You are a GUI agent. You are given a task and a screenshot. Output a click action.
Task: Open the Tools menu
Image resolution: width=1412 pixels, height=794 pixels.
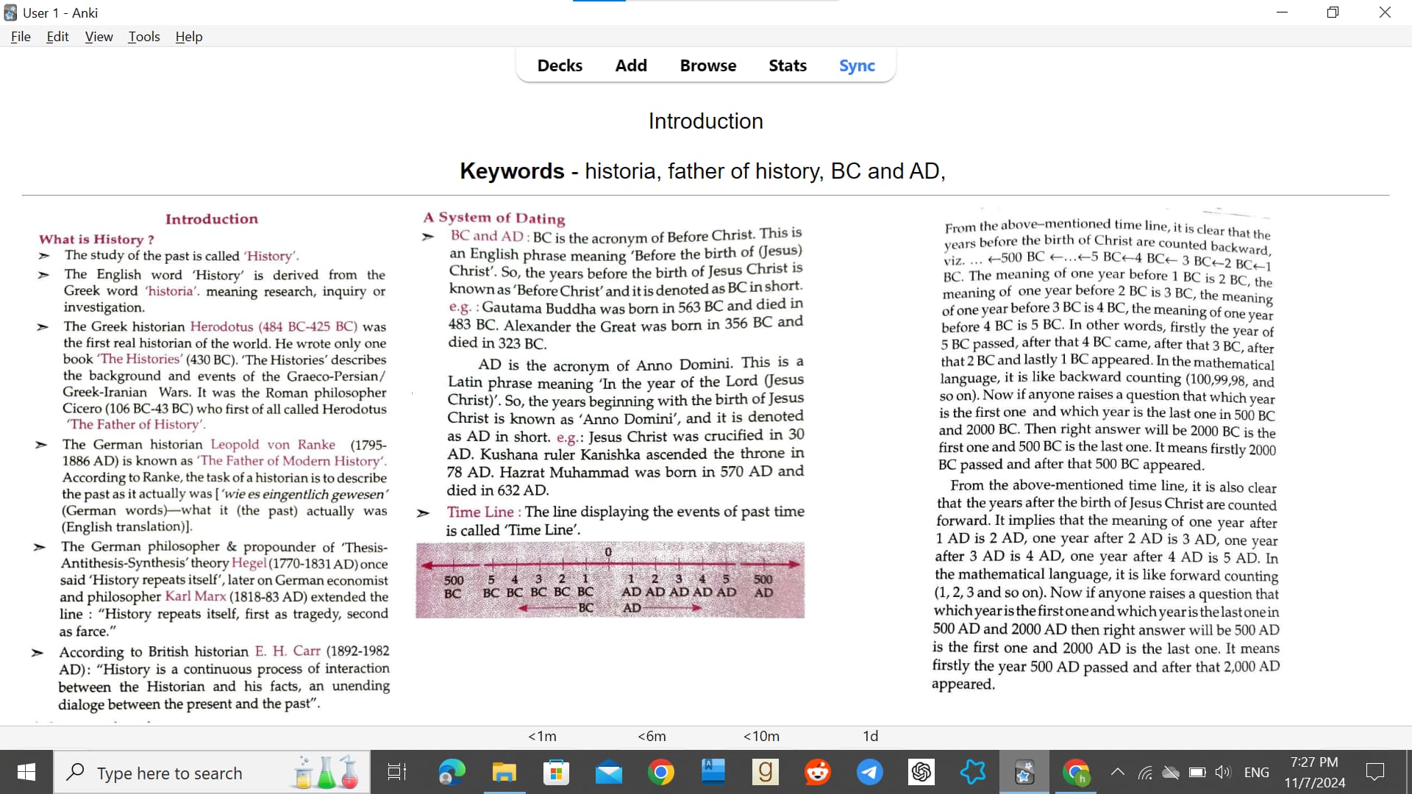144,37
